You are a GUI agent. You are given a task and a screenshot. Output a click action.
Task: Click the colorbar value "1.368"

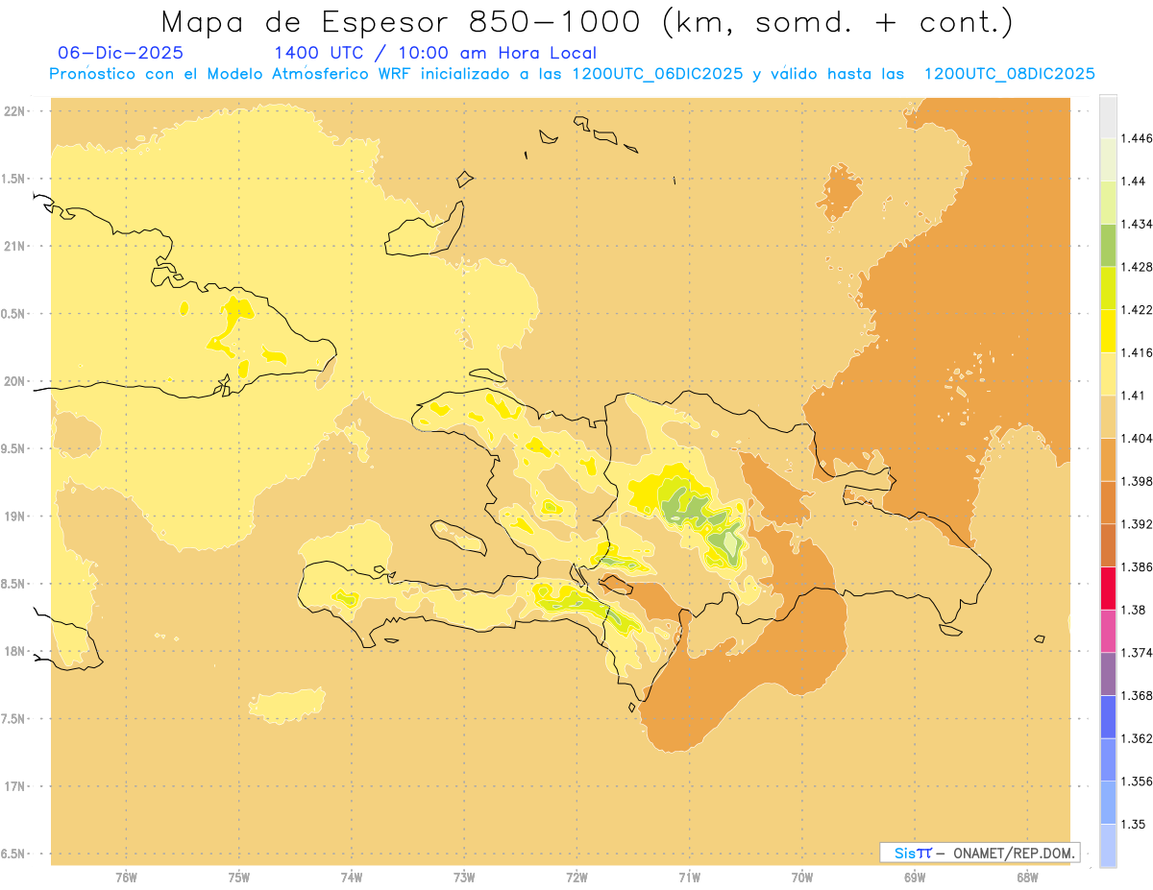pyautogui.click(x=1136, y=695)
